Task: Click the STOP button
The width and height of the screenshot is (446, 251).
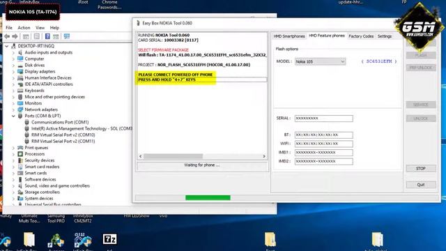Action: pos(421,169)
